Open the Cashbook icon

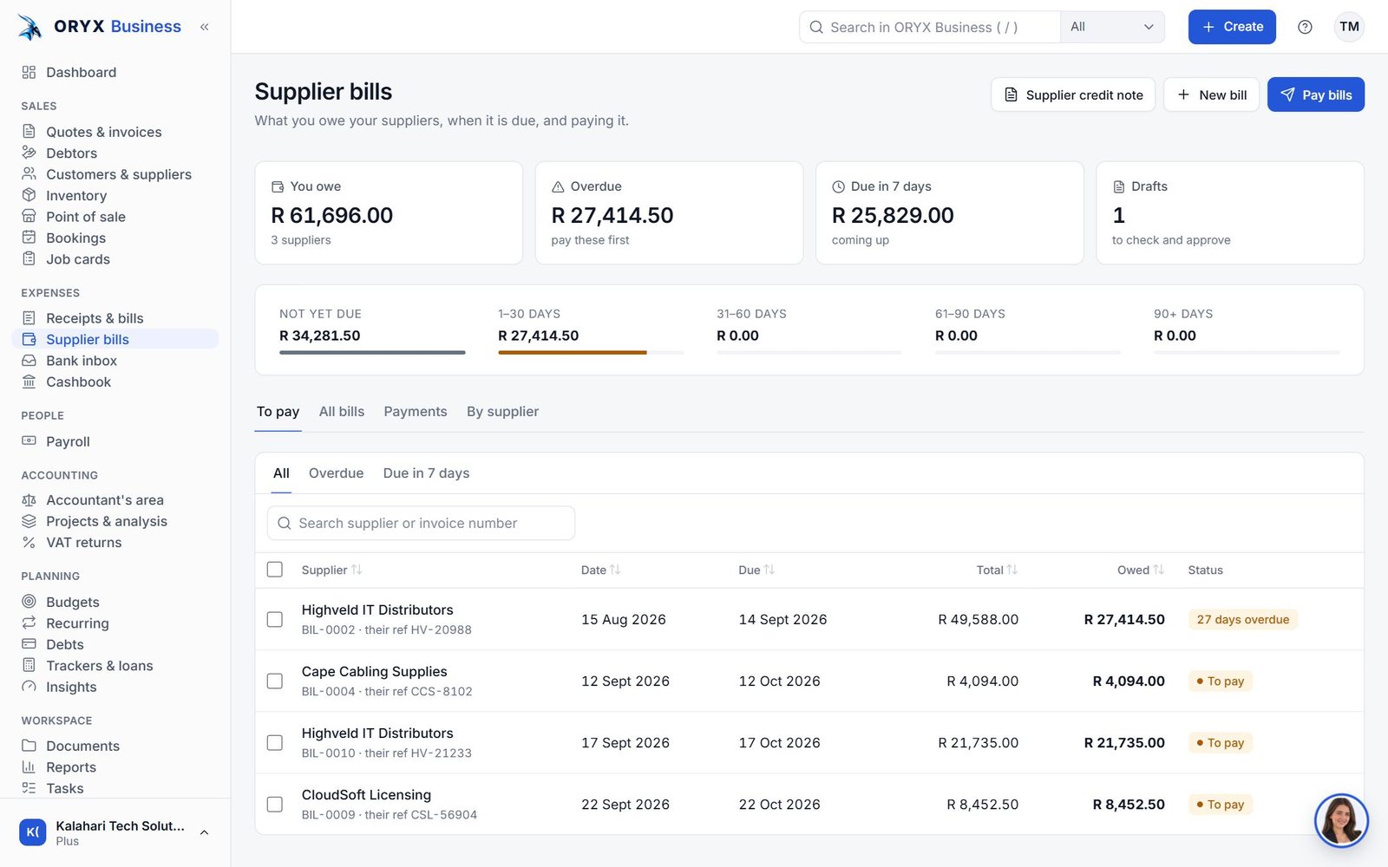click(x=29, y=381)
